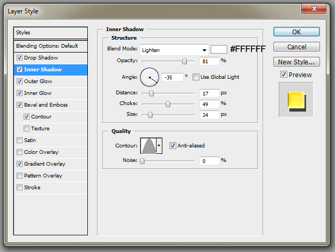
Task: Uncheck the Inner Shadow effect checkbox
Action: [19, 70]
